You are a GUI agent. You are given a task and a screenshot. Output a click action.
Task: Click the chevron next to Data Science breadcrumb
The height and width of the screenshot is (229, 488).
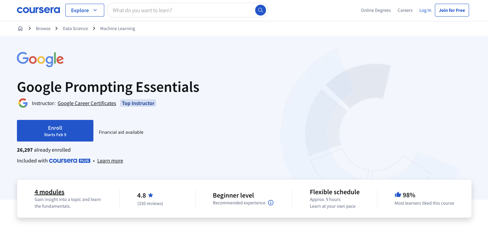point(93,28)
